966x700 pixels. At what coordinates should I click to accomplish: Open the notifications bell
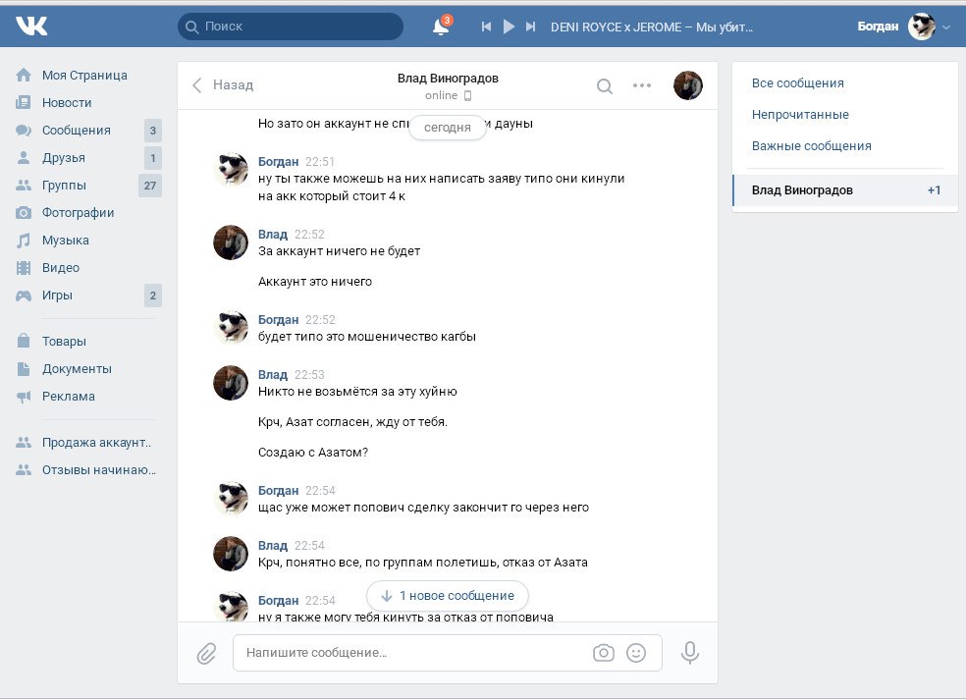tap(441, 27)
